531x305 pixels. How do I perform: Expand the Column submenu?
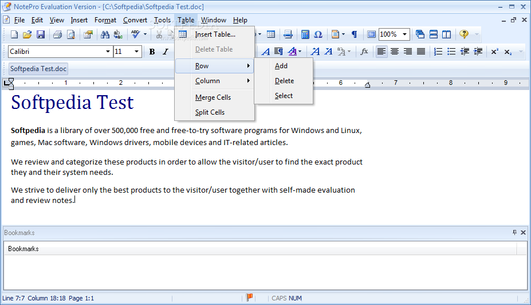(x=214, y=81)
